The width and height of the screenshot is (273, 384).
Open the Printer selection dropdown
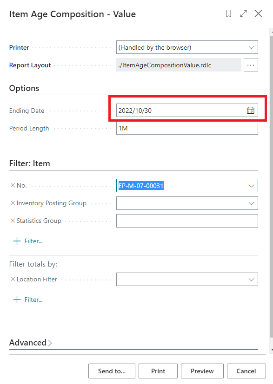point(252,47)
